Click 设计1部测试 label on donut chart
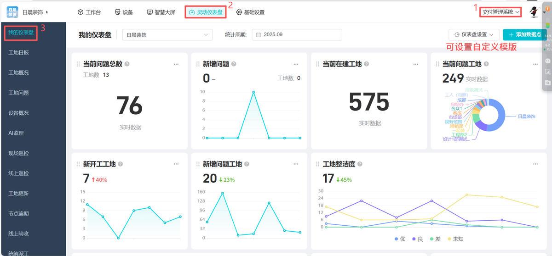 click(456, 139)
